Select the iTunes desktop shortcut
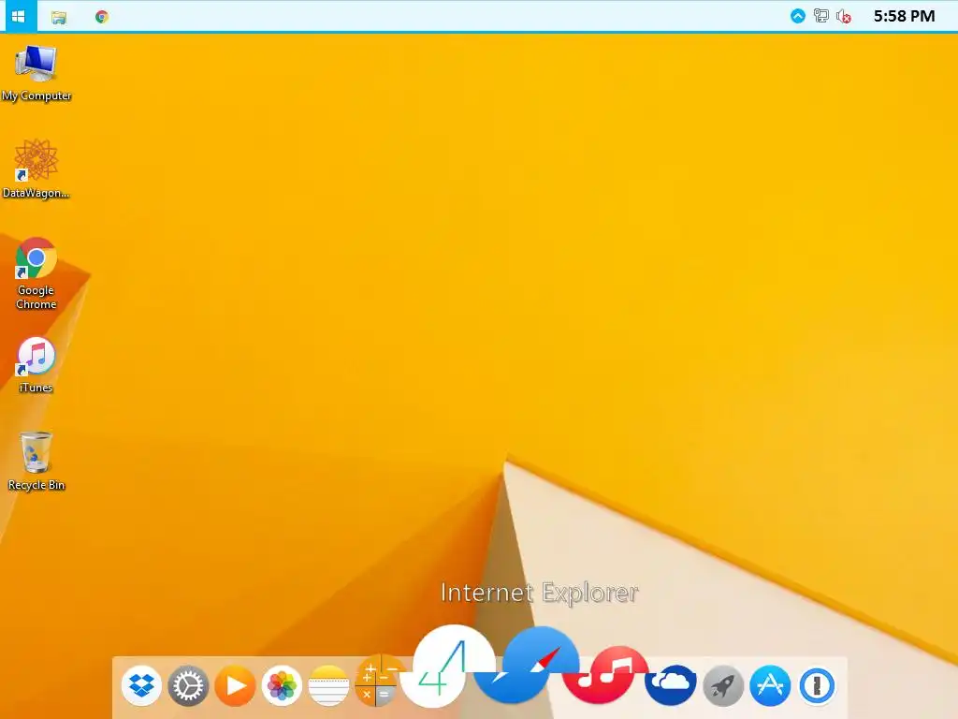Viewport: 958px width, 719px height. (36, 365)
